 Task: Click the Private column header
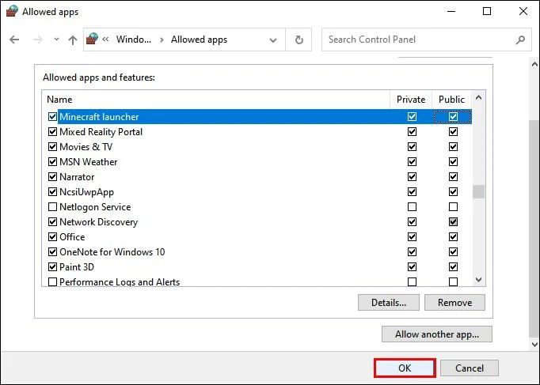coord(411,100)
